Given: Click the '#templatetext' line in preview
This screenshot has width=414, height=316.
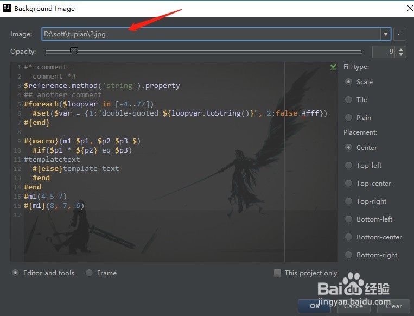Looking at the screenshot, I should tap(52, 159).
